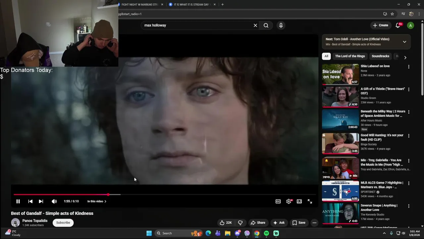Open options for 'A Gift of a Thistle'
Screen dimensions: 424x239
[x=408, y=89]
